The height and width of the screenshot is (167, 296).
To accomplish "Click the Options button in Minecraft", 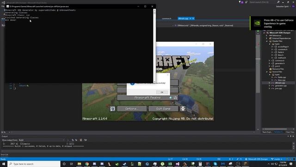I will (x=132, y=109).
